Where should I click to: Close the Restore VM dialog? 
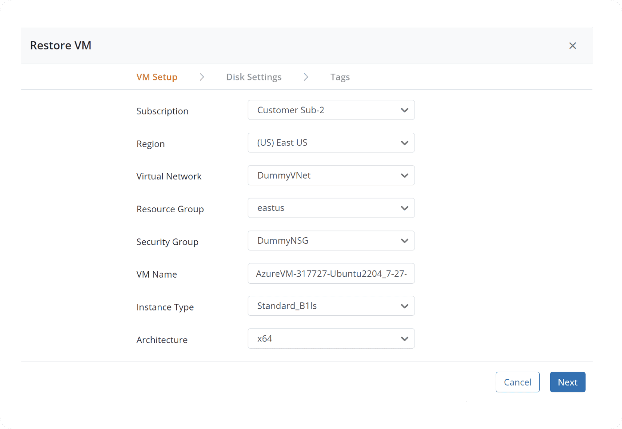572,46
